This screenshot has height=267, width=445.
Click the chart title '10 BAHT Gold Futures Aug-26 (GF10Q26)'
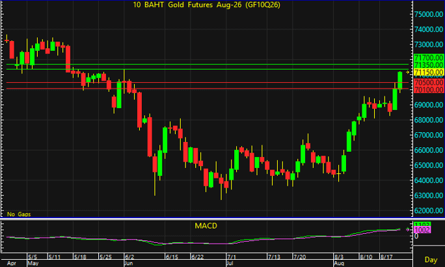207,5
